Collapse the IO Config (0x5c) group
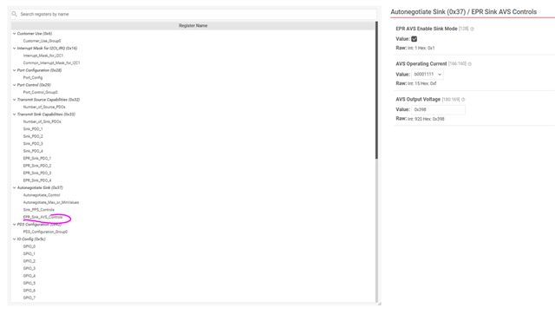 click(x=15, y=239)
